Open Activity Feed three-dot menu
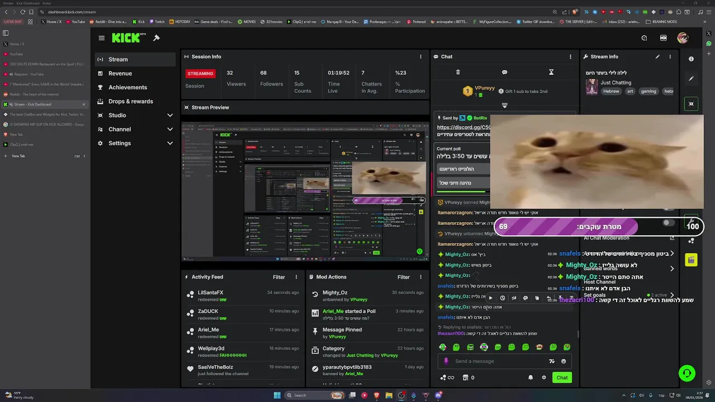This screenshot has height=402, width=715. (296, 277)
